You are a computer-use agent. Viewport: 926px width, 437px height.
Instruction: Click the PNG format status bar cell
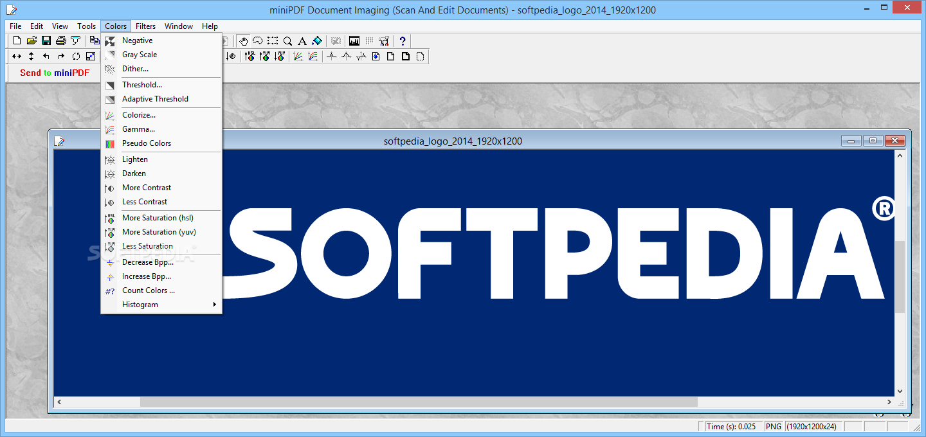click(x=774, y=427)
